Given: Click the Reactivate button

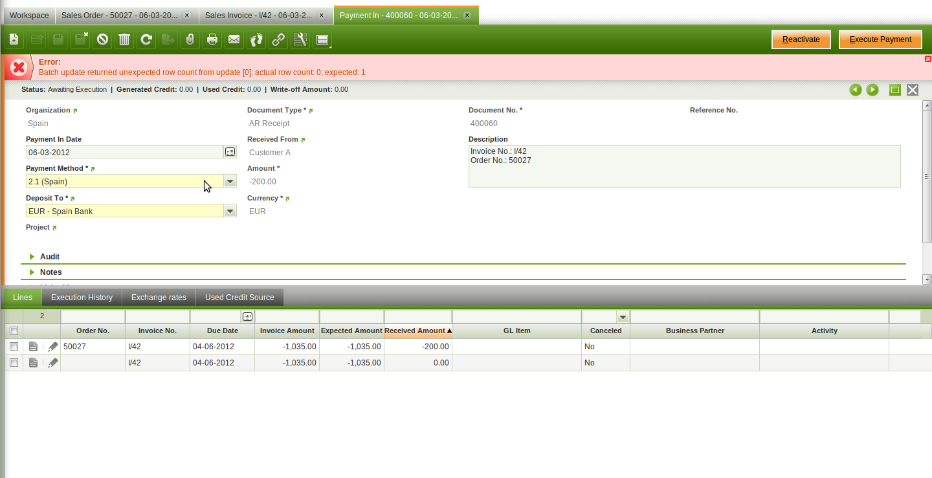Looking at the screenshot, I should pyautogui.click(x=801, y=39).
